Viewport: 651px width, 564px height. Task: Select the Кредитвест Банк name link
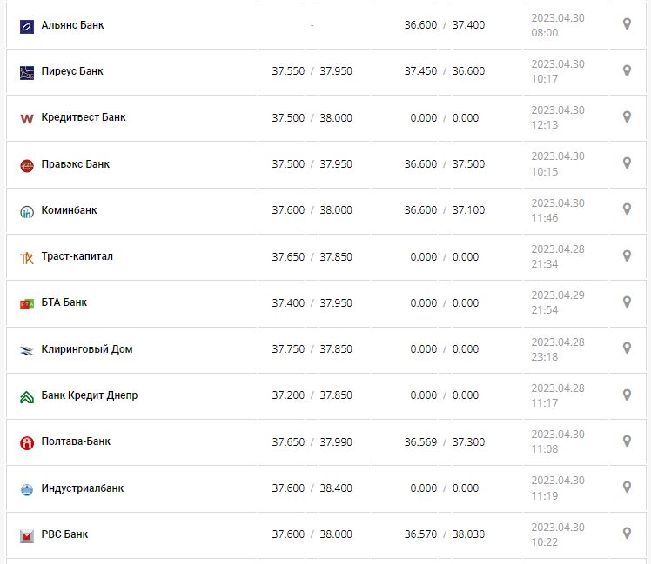84,117
